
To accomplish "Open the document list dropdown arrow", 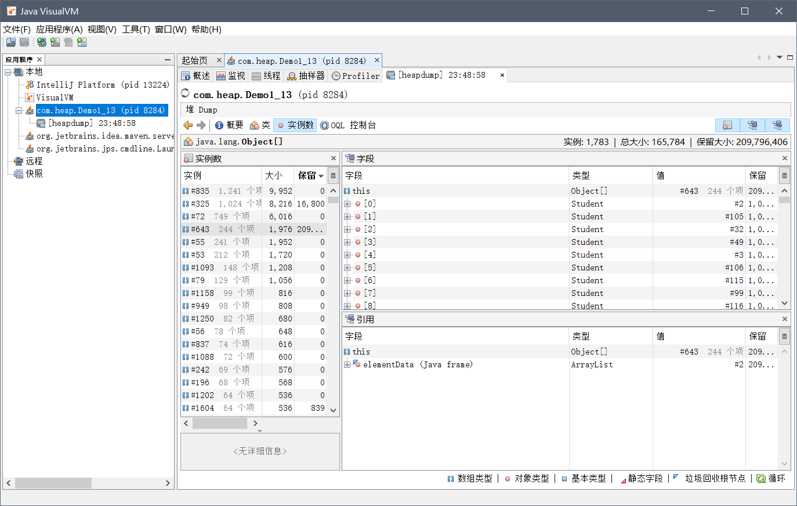I will point(780,57).
